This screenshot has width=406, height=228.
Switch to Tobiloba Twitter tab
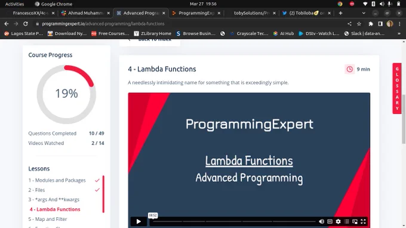pyautogui.click(x=306, y=13)
